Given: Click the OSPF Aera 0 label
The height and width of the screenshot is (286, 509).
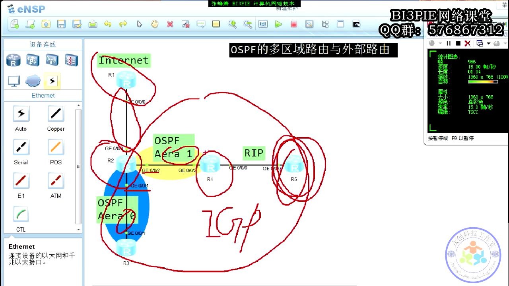Looking at the screenshot, I should point(117,209).
